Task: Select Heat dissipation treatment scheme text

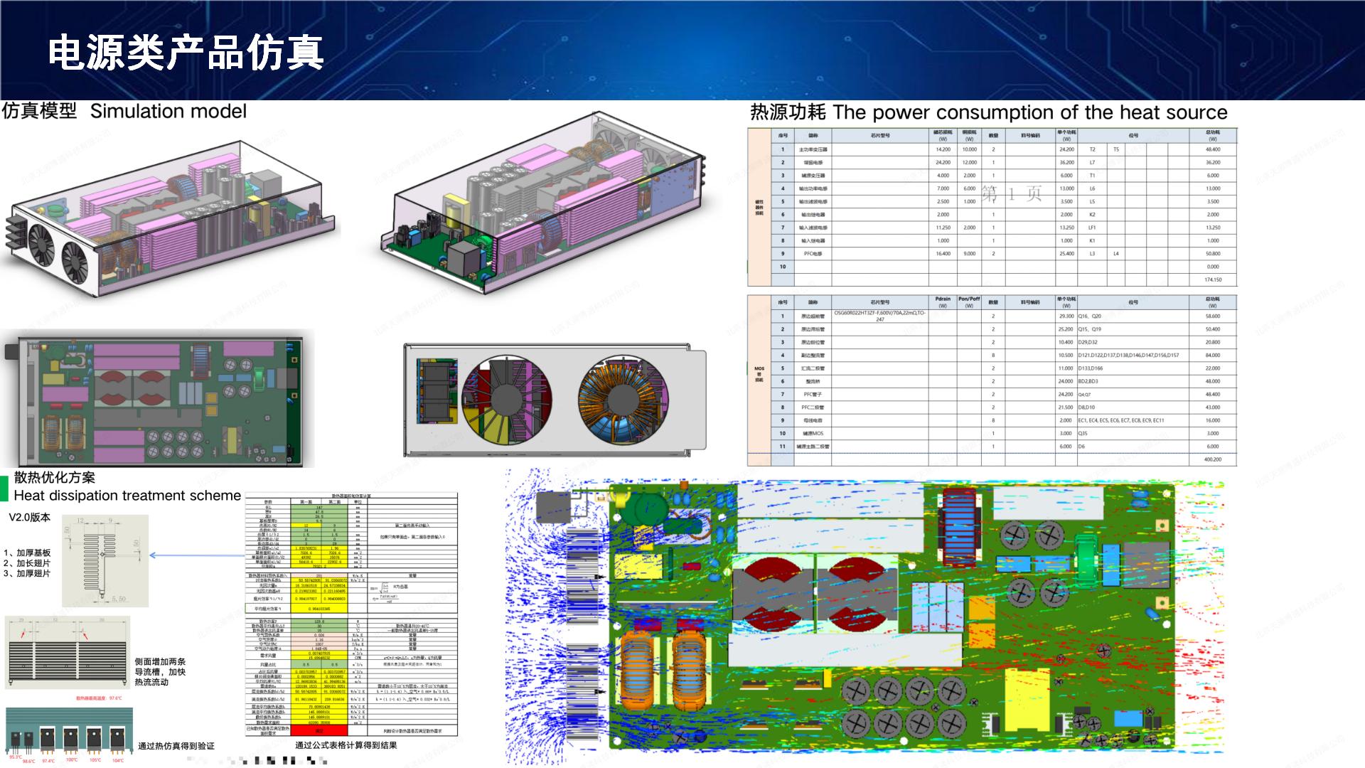Action: click(127, 496)
